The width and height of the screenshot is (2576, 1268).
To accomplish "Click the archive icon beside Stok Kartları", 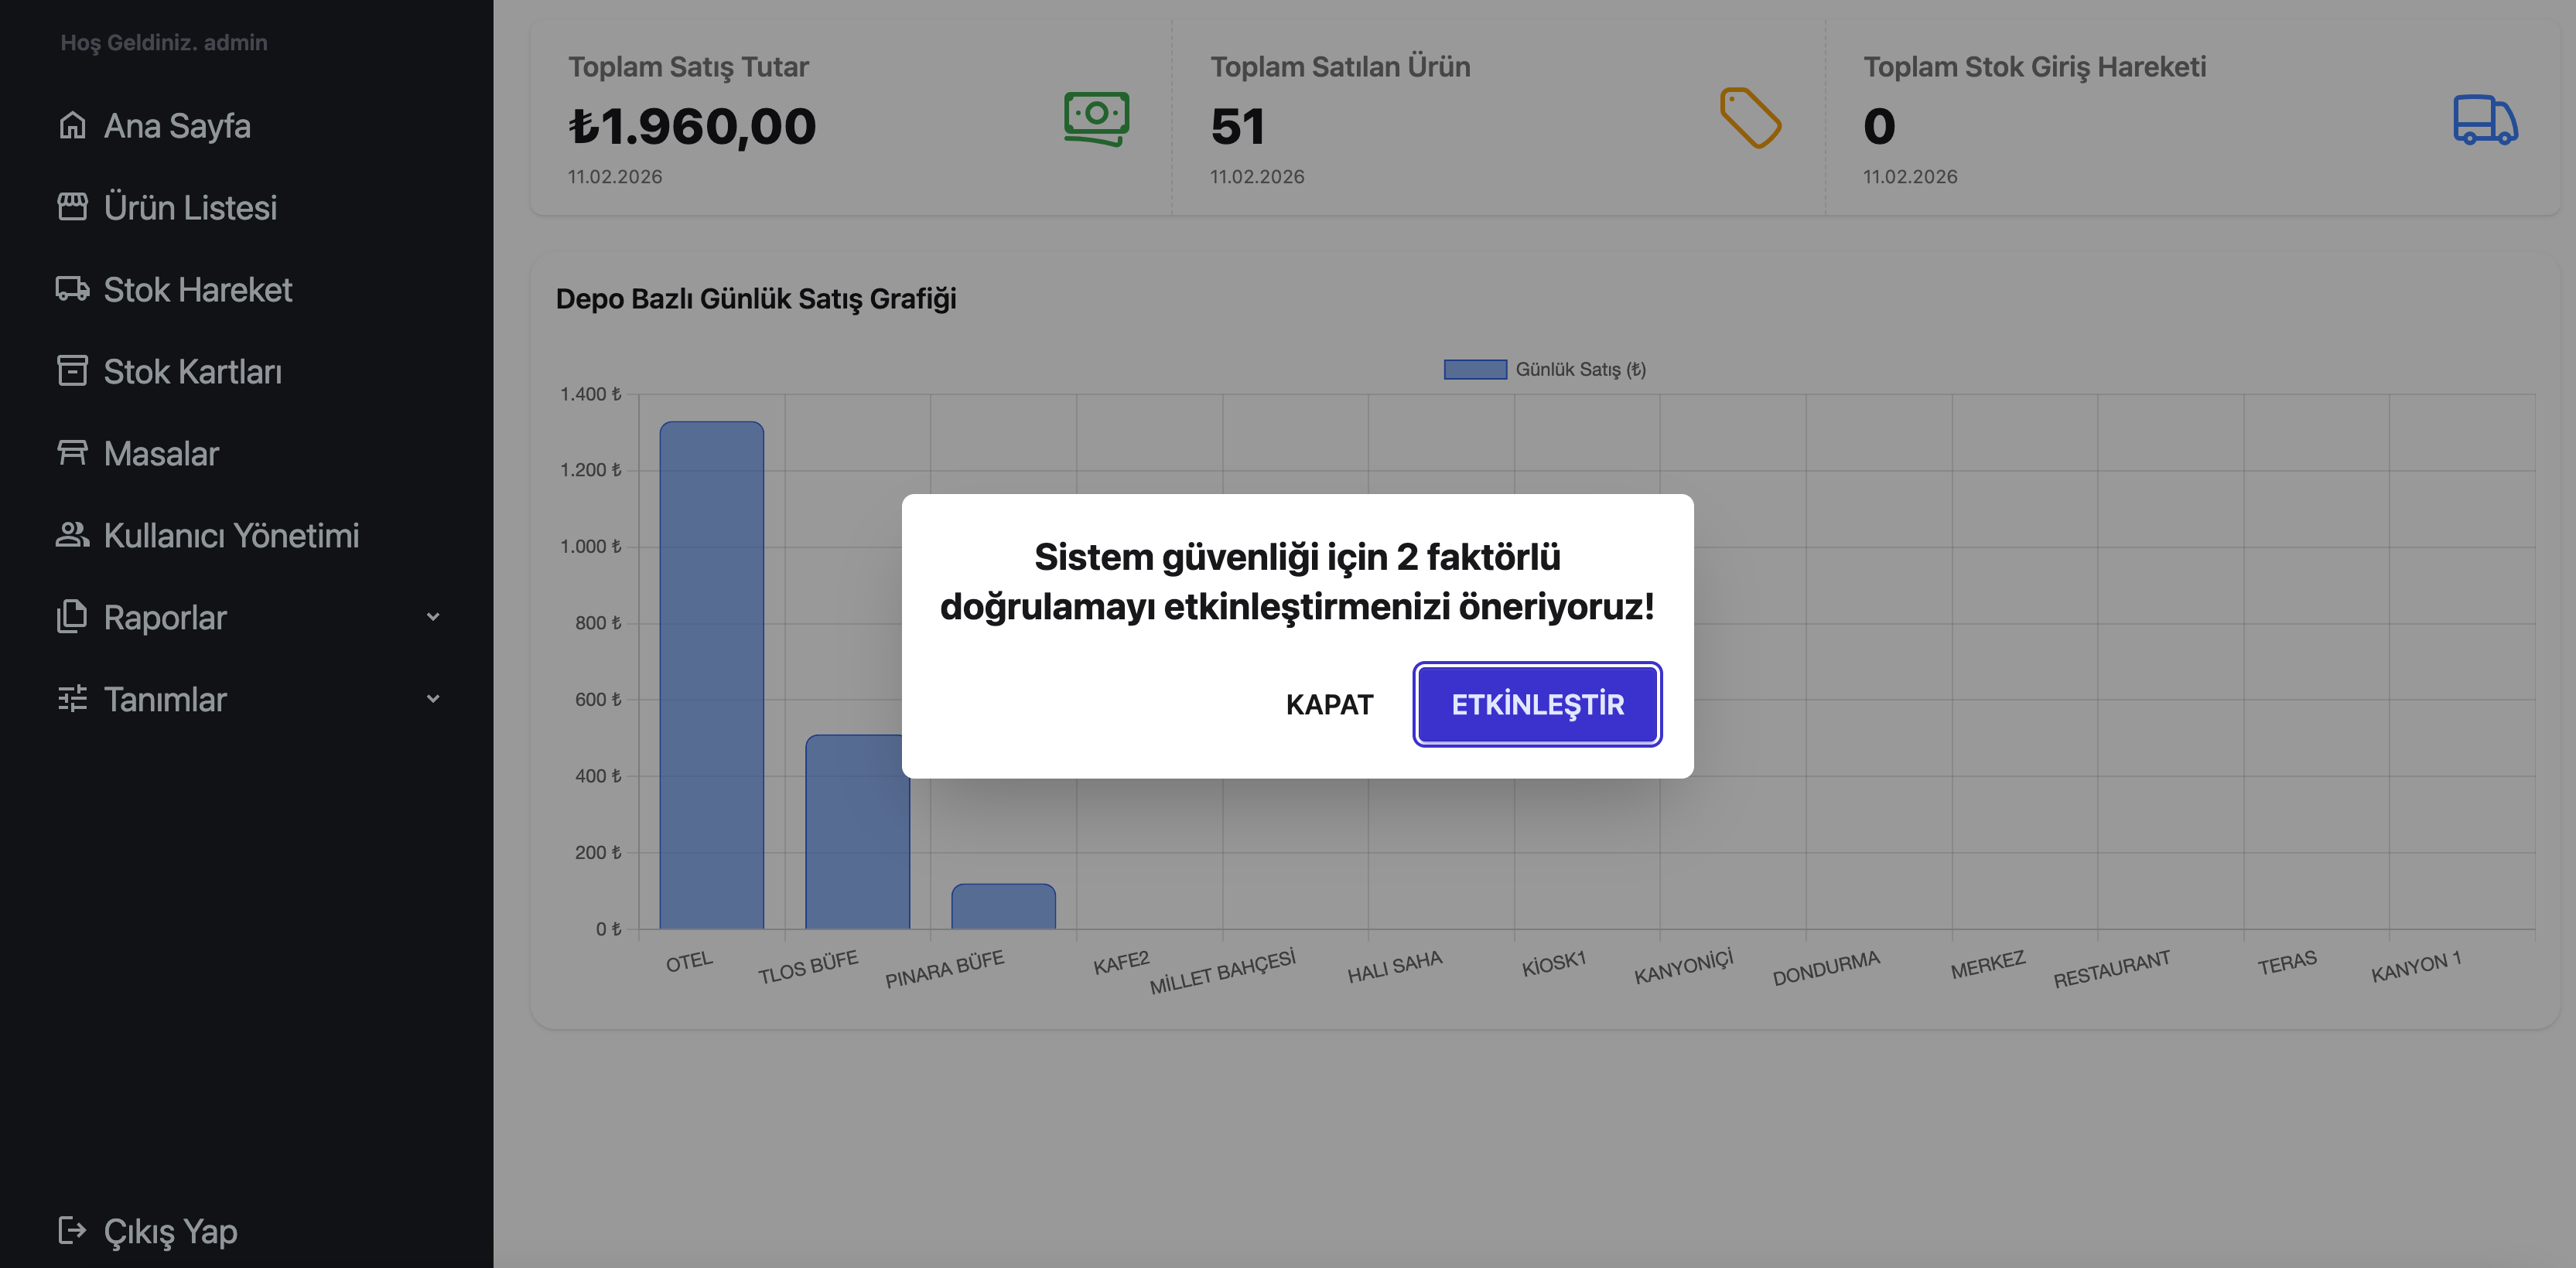I will tap(72, 370).
